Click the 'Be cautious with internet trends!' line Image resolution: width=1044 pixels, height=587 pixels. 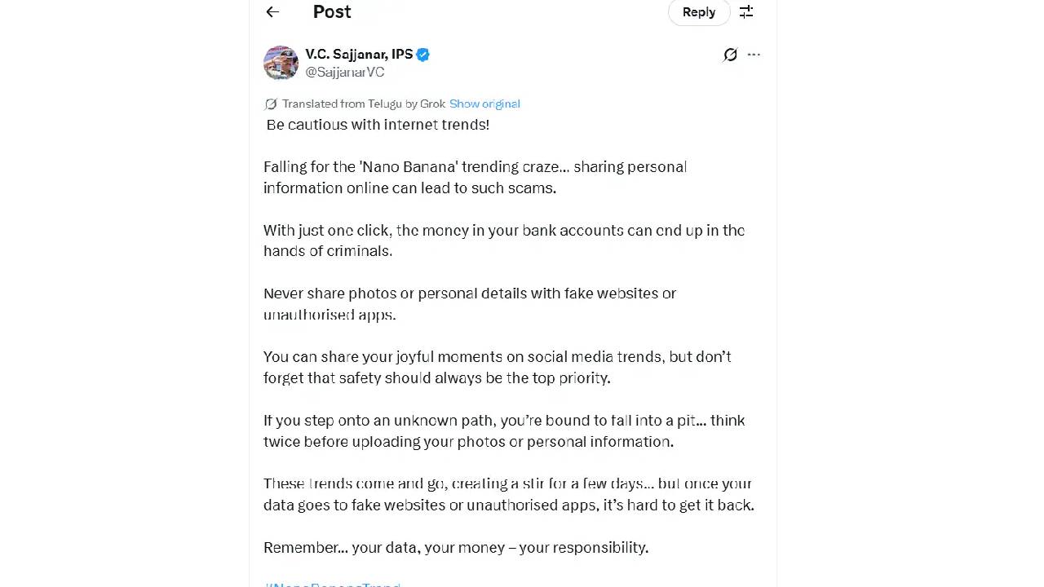[x=378, y=125]
